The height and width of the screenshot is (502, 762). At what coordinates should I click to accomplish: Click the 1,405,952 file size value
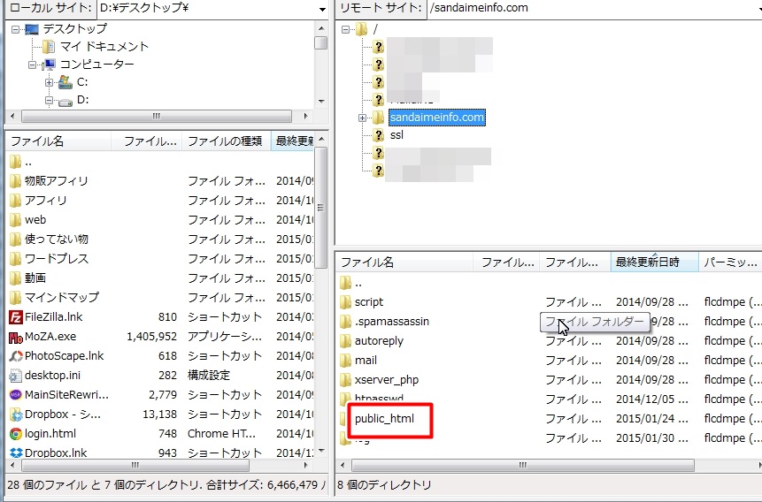[151, 337]
